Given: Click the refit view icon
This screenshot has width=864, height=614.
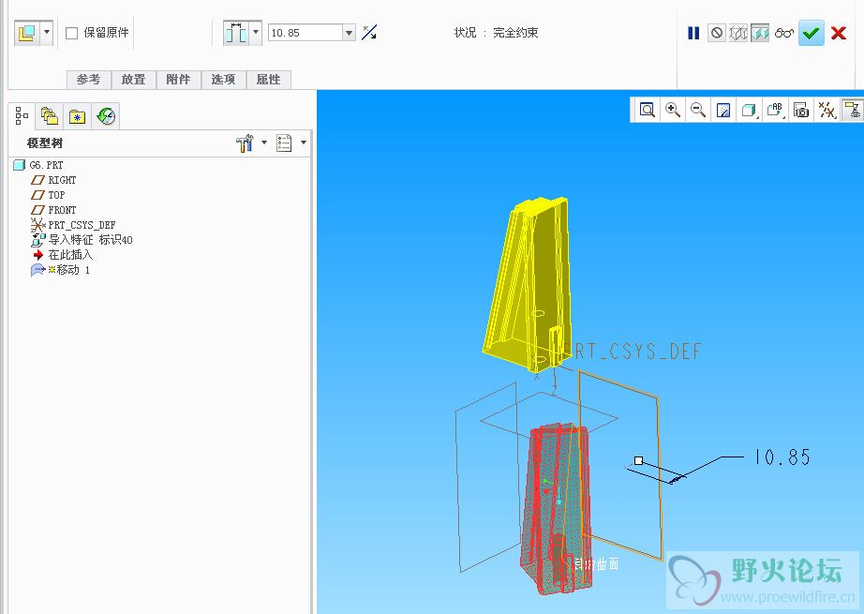Looking at the screenshot, I should point(647,110).
